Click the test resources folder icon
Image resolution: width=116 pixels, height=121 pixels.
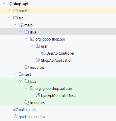pos(27,102)
